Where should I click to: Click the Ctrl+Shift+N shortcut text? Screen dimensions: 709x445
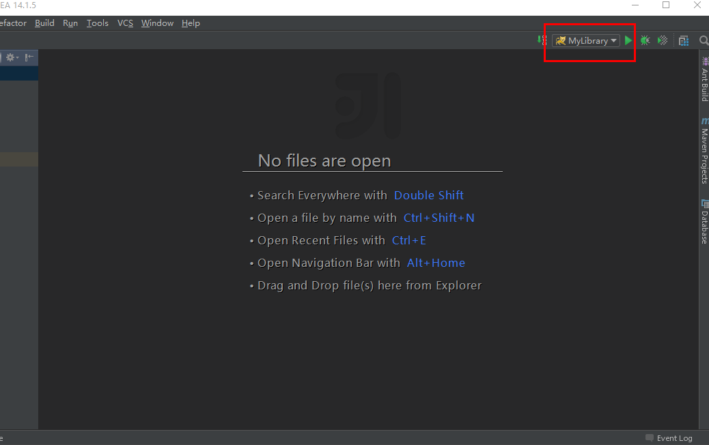coord(439,218)
